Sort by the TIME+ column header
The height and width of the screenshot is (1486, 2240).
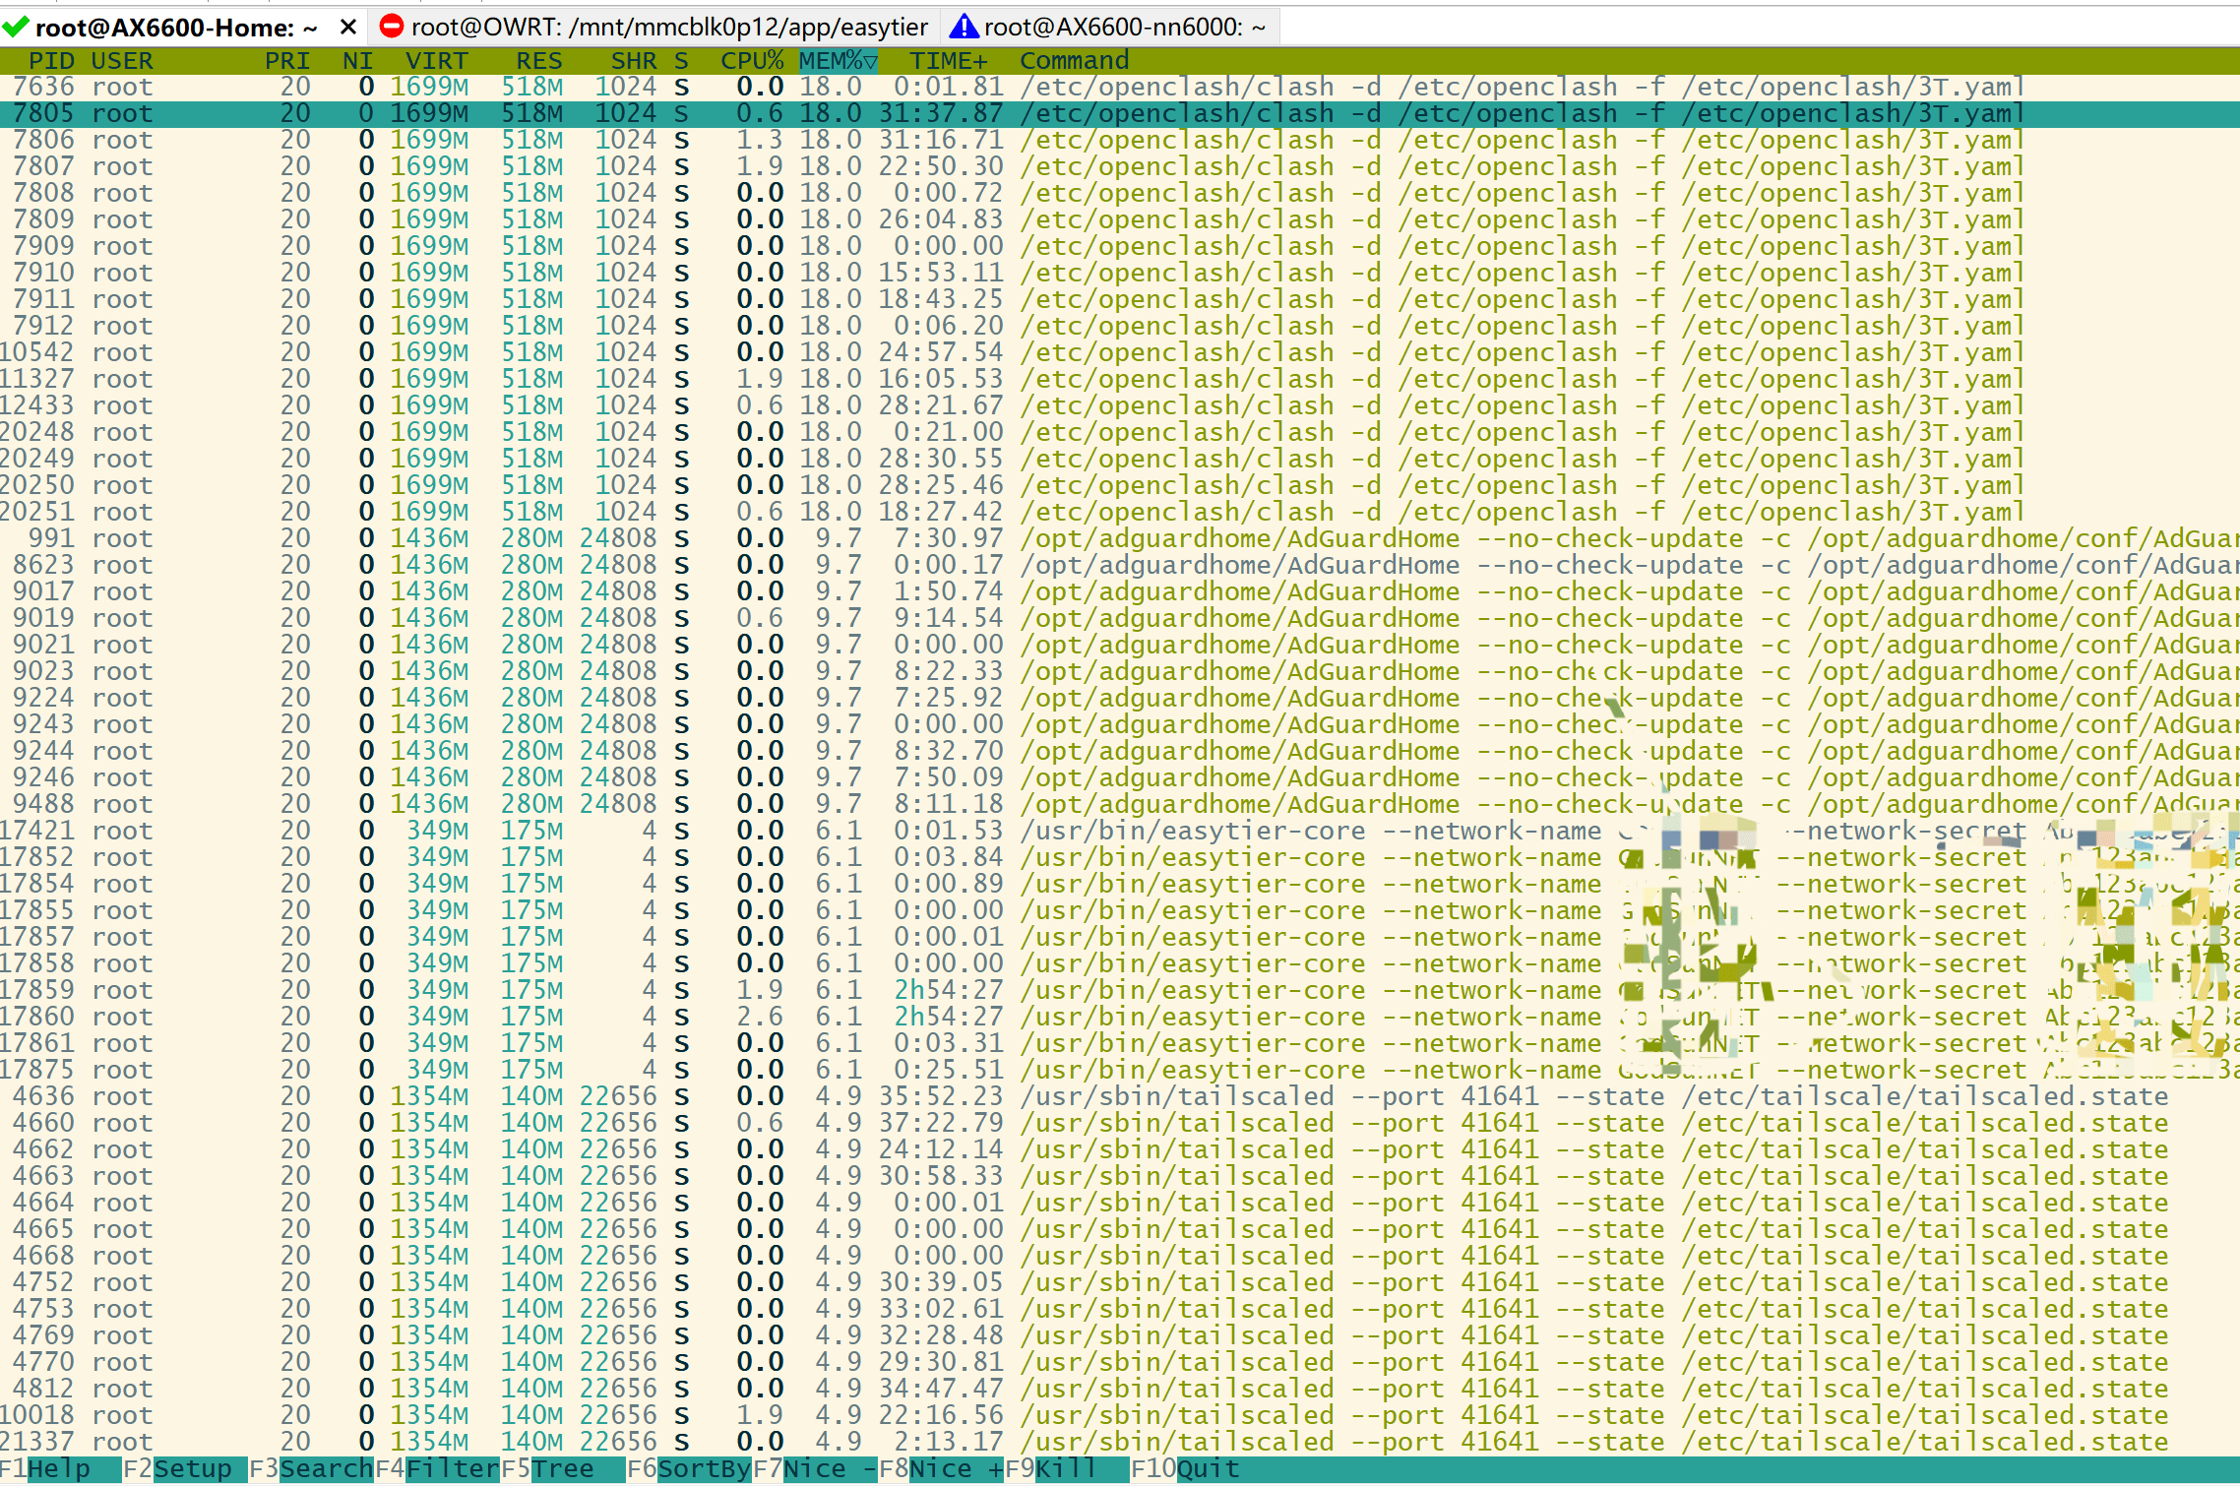[x=947, y=60]
